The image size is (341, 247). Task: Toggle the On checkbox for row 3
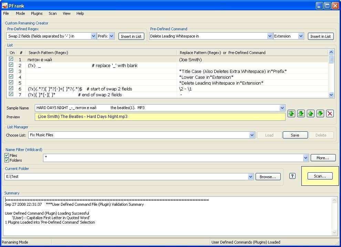11,71
